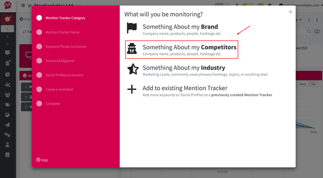323x178 pixels.
Task: Click the spy icon for Competitors option
Action: (132, 48)
